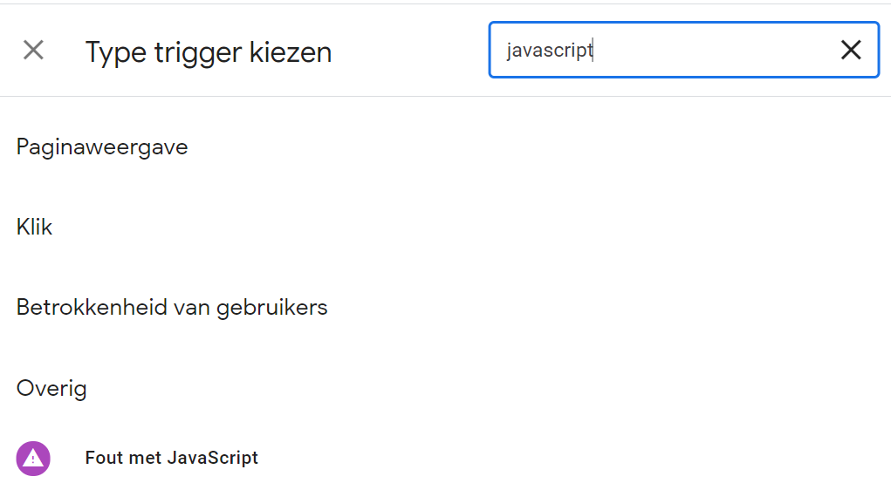
Task: Reset the search filter with the X
Action: [850, 51]
